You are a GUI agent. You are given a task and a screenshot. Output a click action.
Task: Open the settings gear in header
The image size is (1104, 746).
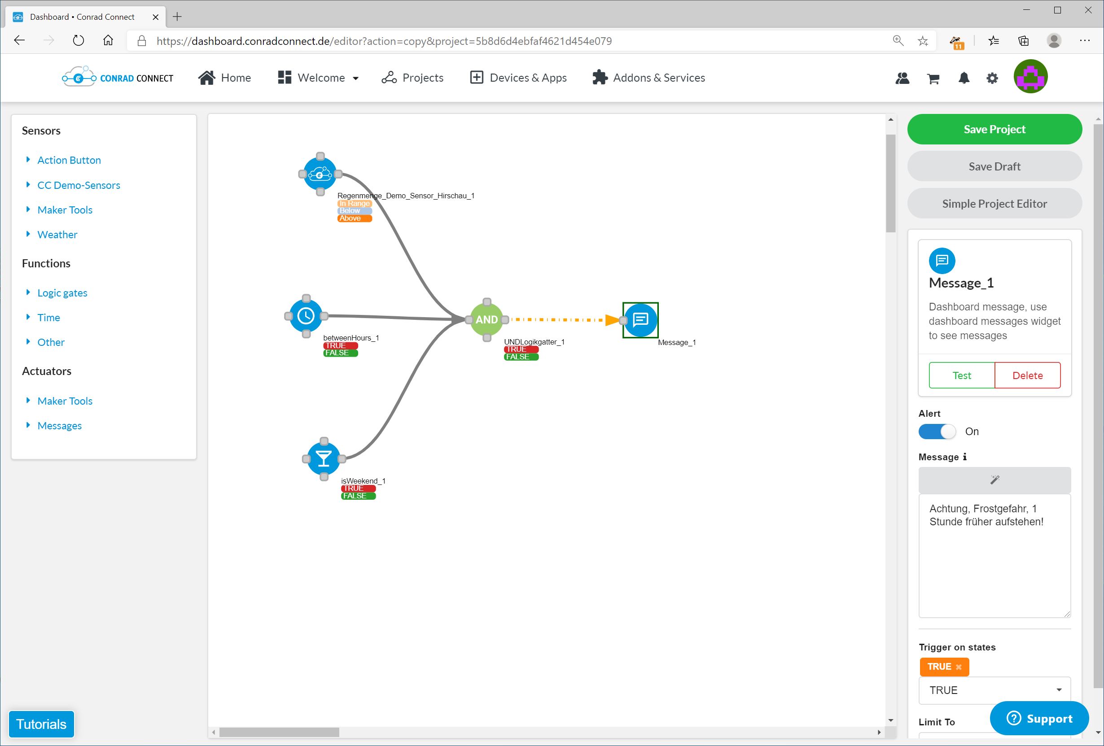point(992,79)
